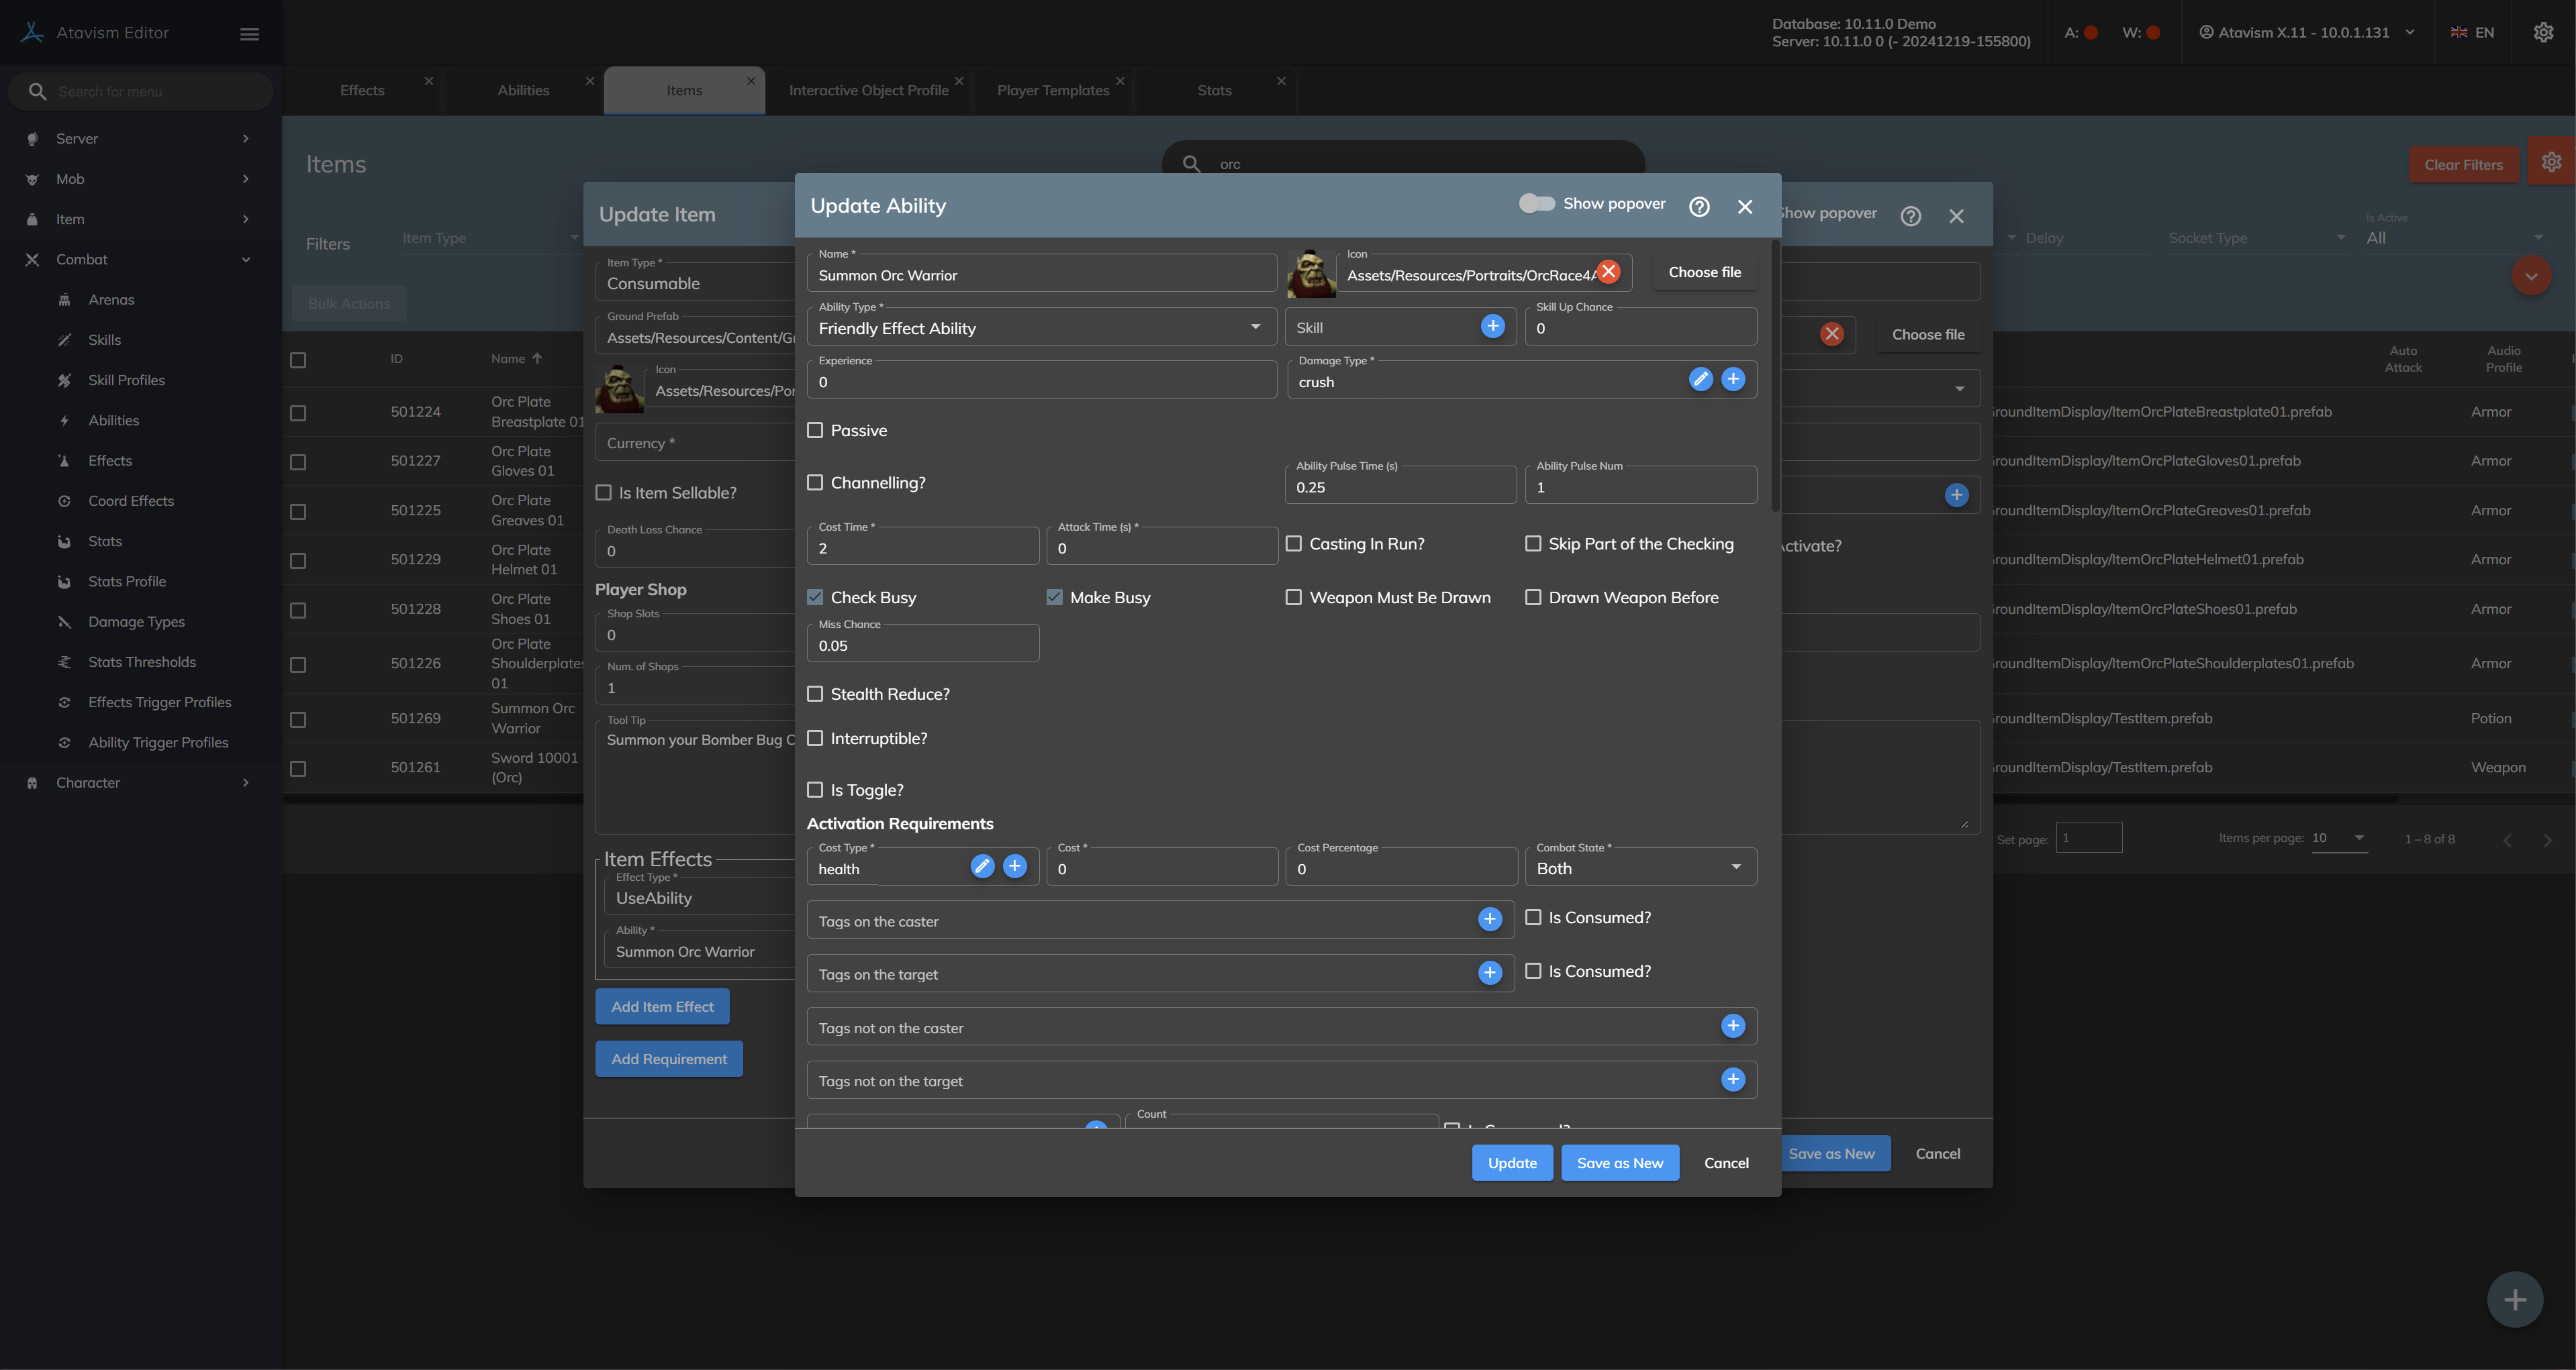Toggle the Show popover switch in Update Ability

(1537, 204)
